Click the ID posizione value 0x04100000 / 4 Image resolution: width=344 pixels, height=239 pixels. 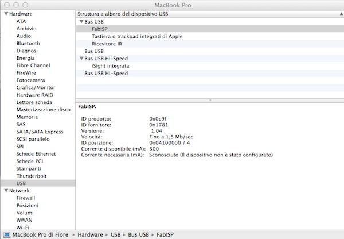169,142
